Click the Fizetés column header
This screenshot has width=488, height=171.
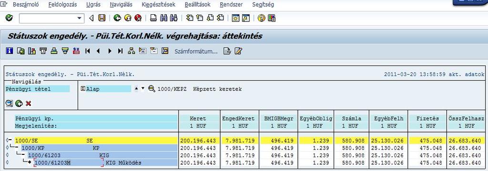click(427, 118)
